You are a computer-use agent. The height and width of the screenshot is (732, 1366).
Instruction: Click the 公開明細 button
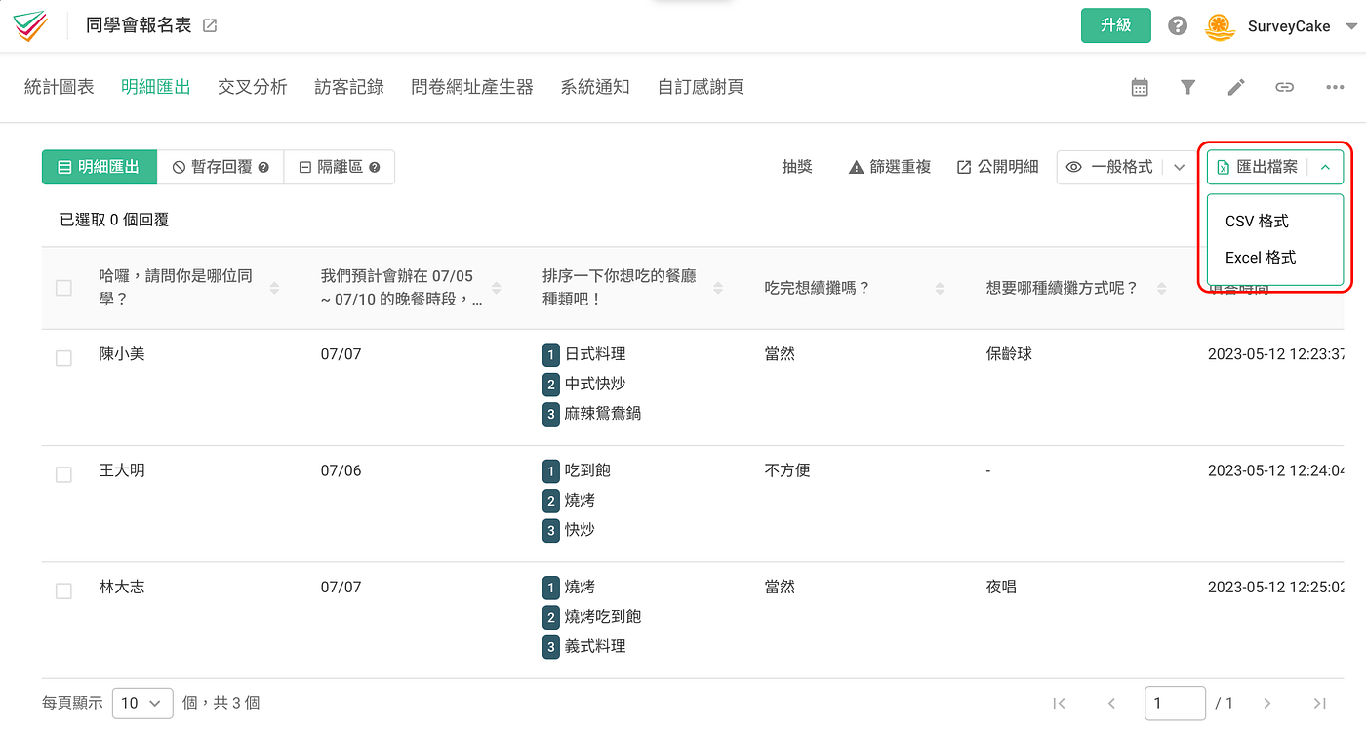coord(997,167)
